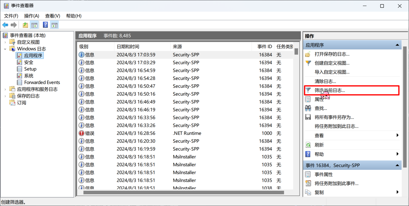The image size is (409, 206).
Task: Select the 安全 log in the tree
Action: pyautogui.click(x=29, y=62)
